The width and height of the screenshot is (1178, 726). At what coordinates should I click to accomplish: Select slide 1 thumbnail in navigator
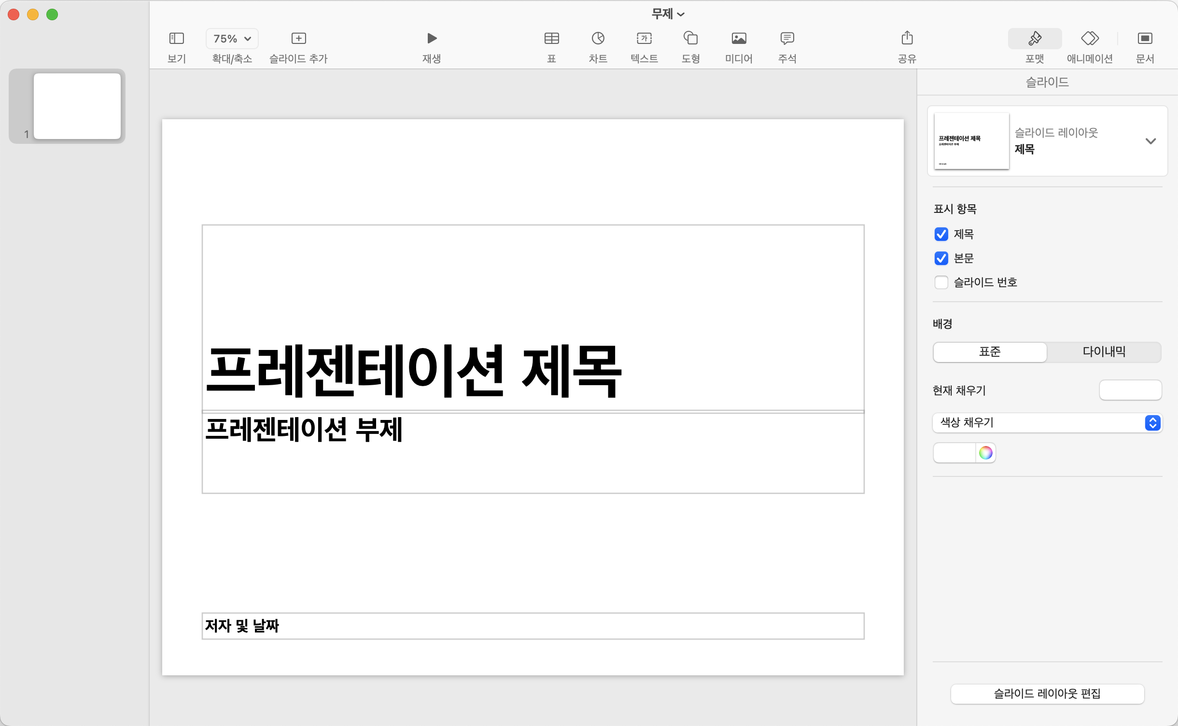click(x=77, y=106)
